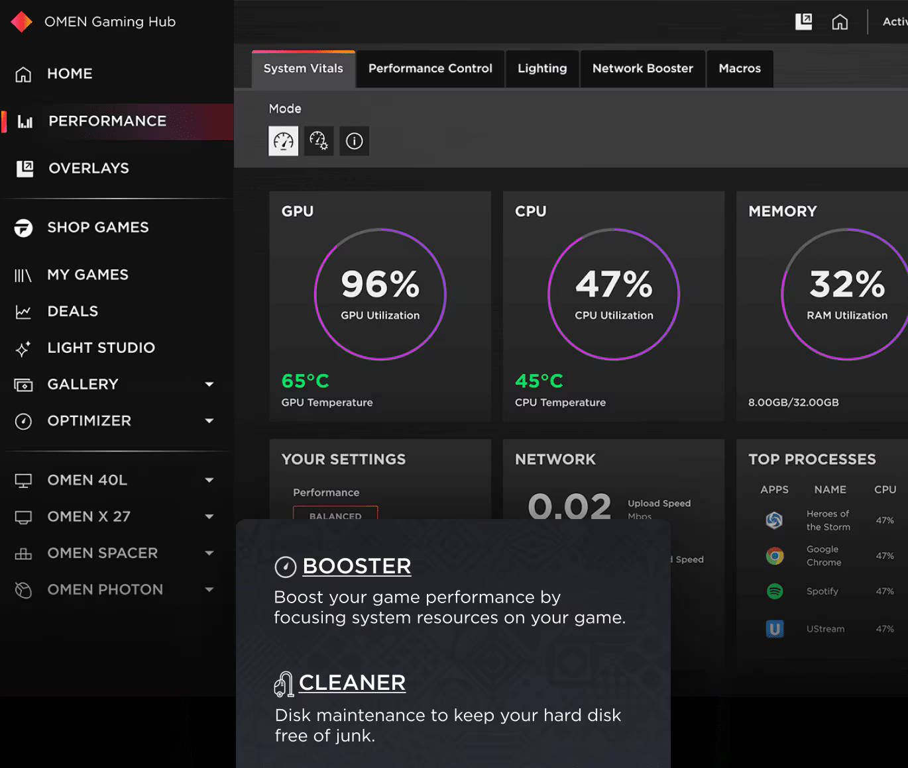
Task: Open LIGHT STUDIO in the sidebar
Action: tap(101, 348)
